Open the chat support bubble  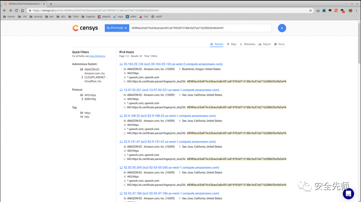click(x=348, y=194)
